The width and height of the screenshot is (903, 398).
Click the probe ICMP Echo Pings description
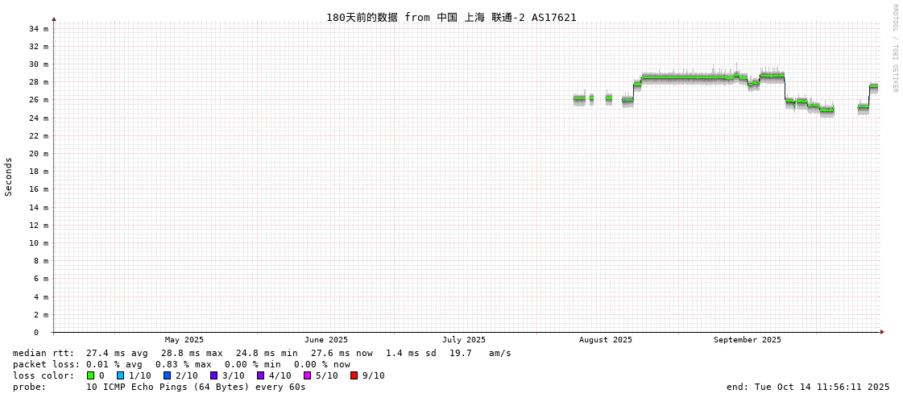(159, 387)
